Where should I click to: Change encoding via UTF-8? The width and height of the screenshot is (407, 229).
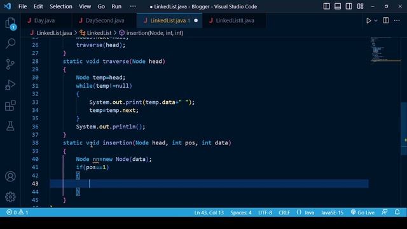pyautogui.click(x=265, y=212)
